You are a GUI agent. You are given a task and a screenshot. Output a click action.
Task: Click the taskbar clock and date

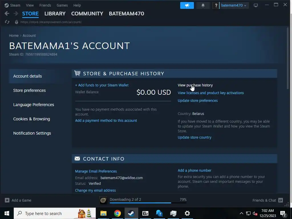(267, 213)
